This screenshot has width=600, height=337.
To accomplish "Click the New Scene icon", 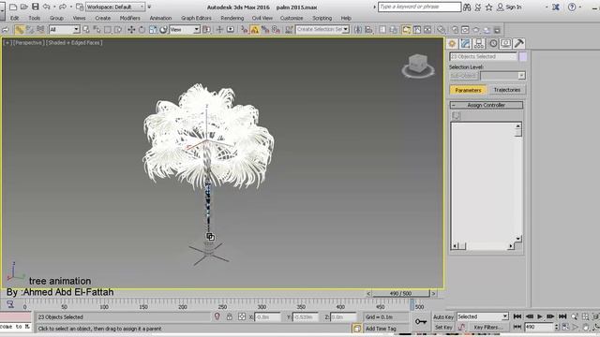I will (x=12, y=7).
